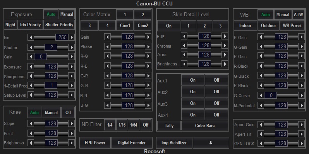Click the Sharpness left arrow
Image resolution: width=309 pixels, height=154 pixels.
(31, 76)
